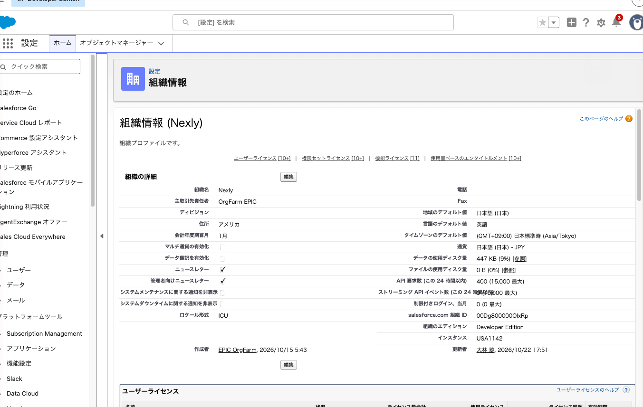
Task: Select the オブジェクトマネージャー tab
Action: [116, 43]
